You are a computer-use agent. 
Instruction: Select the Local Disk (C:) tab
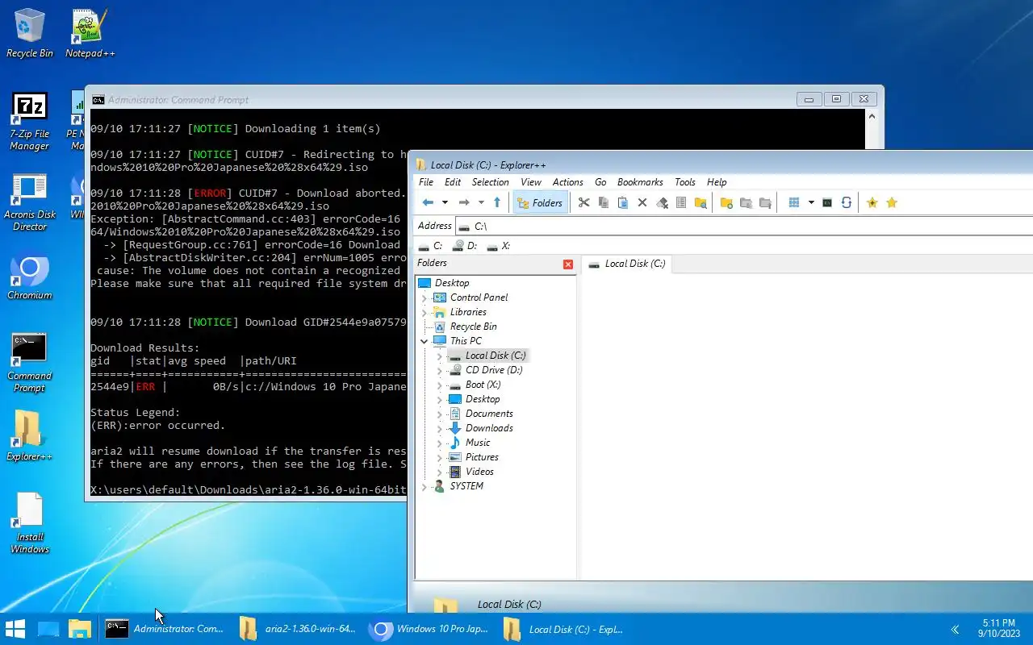click(x=627, y=264)
